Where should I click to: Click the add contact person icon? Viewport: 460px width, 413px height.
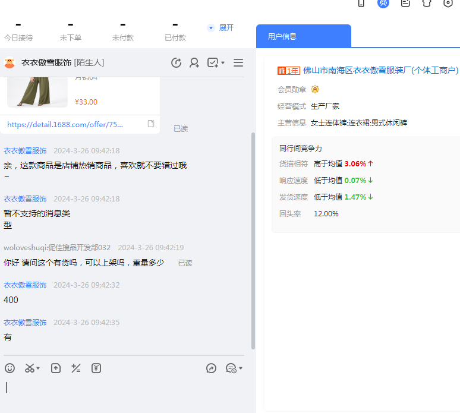click(x=194, y=63)
